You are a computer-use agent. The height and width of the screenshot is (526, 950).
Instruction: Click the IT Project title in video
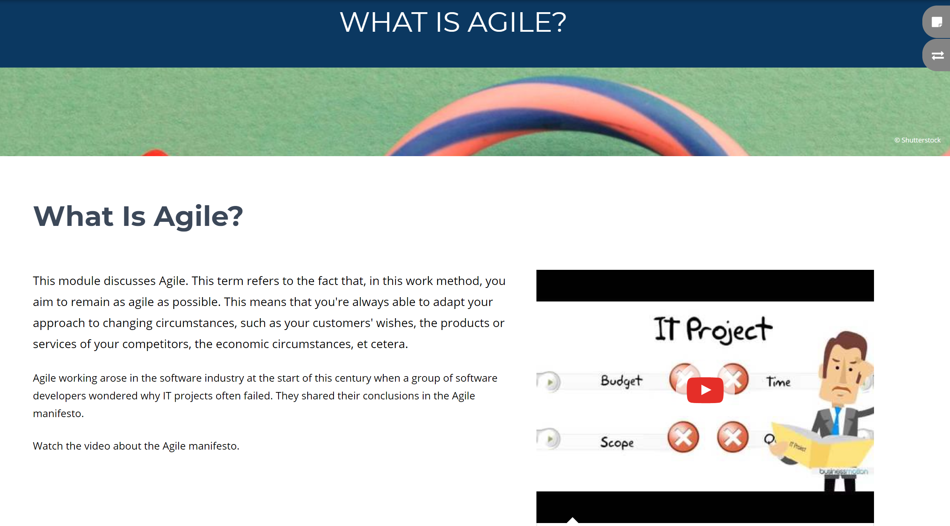click(713, 330)
